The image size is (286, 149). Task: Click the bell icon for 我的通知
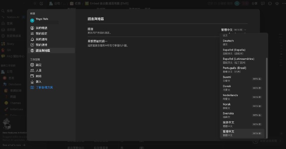pos(32,39)
